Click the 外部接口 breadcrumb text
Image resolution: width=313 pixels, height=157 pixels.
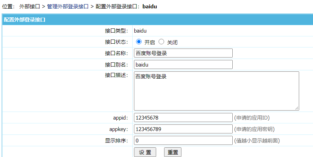(x=29, y=6)
